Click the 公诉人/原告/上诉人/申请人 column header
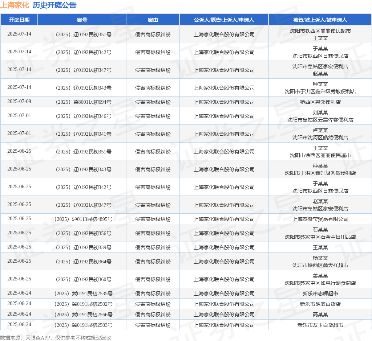372x341 pixels. click(x=224, y=20)
